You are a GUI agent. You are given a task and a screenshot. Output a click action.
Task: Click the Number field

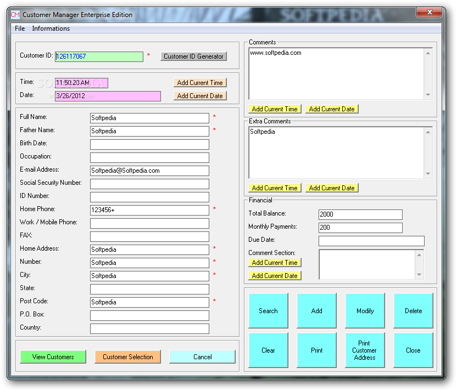149,263
